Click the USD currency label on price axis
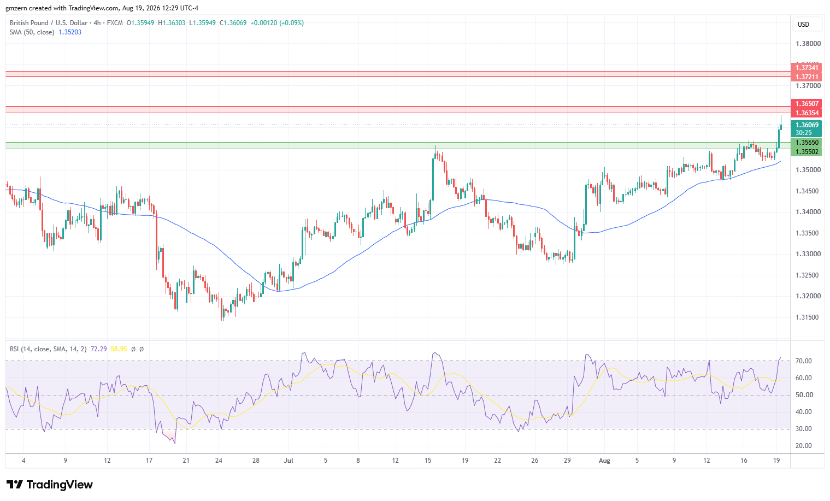 (x=803, y=24)
